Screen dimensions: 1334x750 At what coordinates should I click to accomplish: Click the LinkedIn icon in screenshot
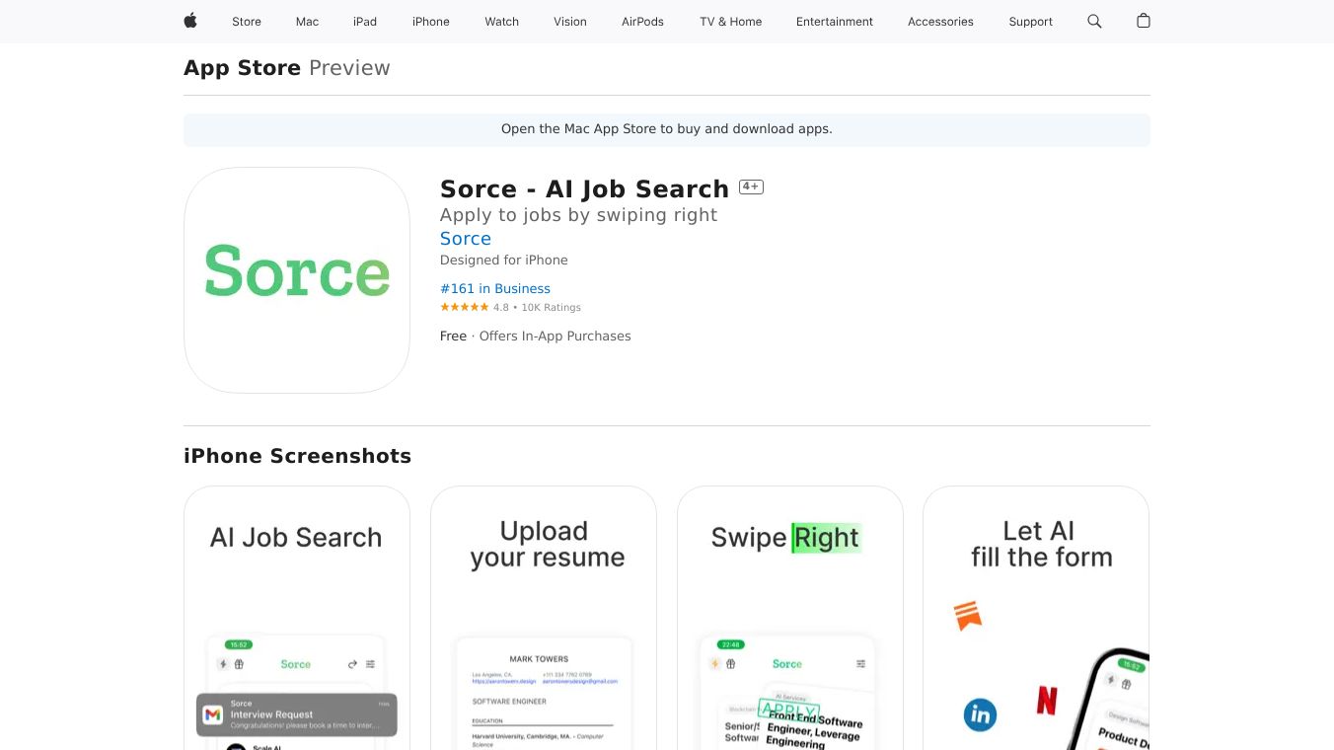pos(980,714)
